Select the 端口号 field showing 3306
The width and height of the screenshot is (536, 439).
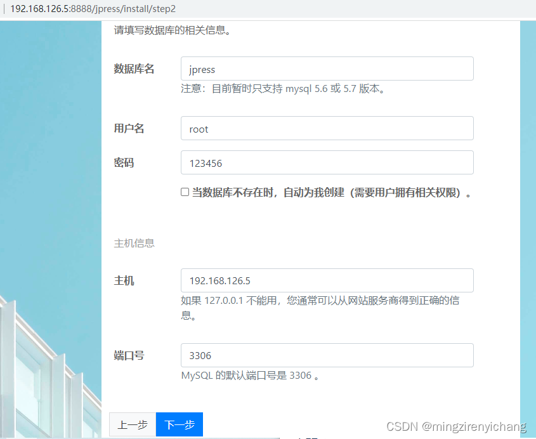point(327,355)
